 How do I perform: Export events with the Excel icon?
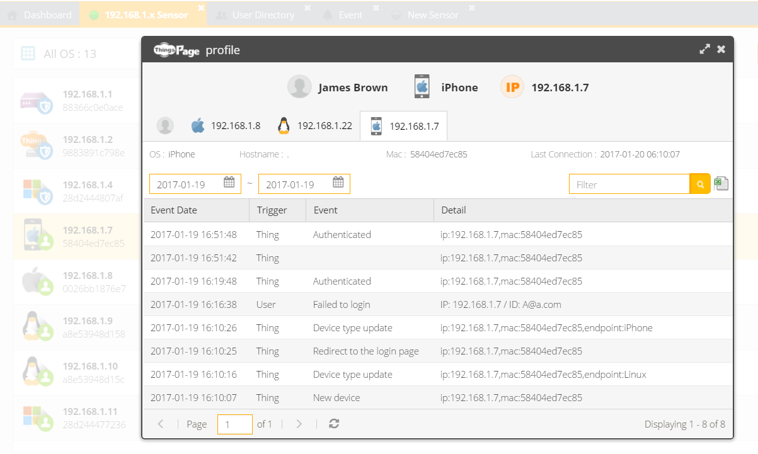coord(721,183)
